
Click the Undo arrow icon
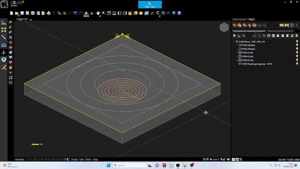(75, 13)
